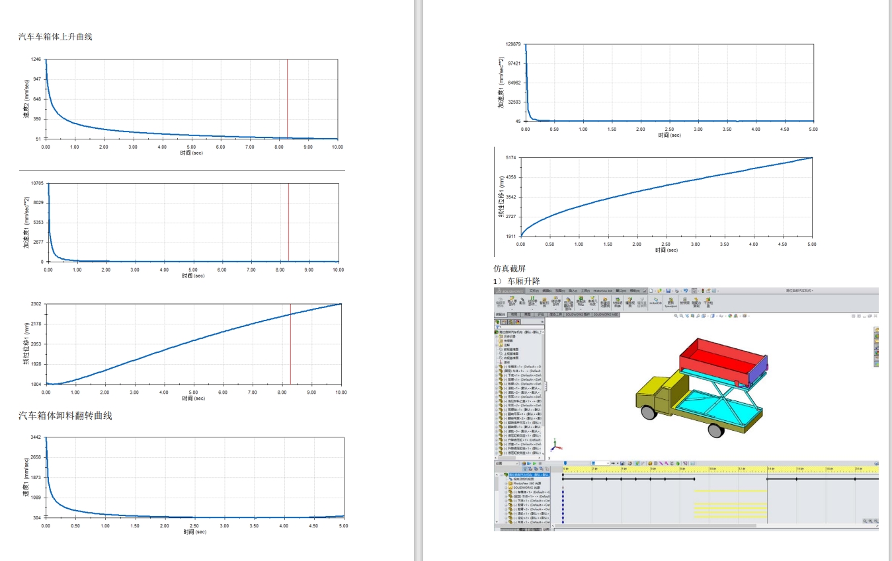Expand the 历史记录 tree node
The height and width of the screenshot is (561, 892).
(496, 336)
